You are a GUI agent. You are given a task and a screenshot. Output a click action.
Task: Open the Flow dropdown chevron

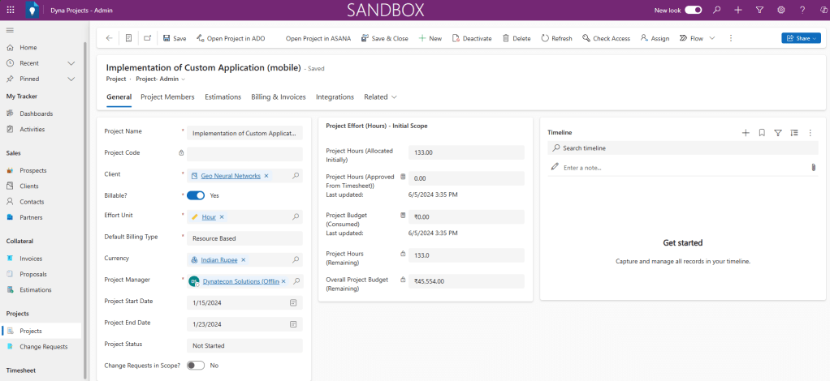coord(712,38)
